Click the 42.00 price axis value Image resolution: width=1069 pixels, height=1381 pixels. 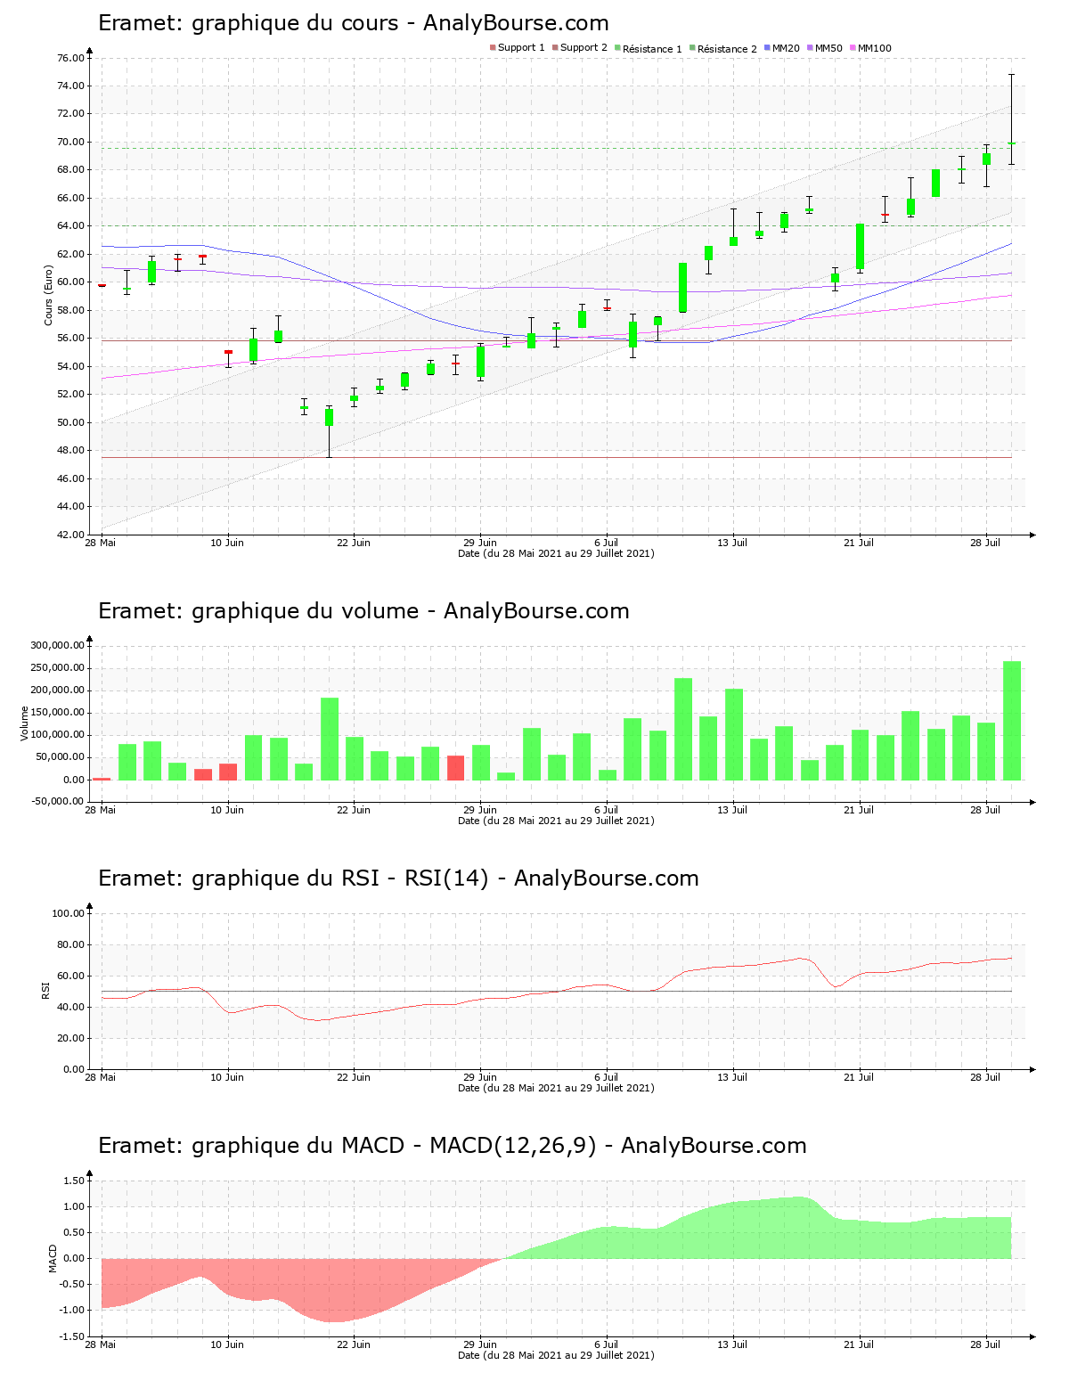tap(70, 535)
